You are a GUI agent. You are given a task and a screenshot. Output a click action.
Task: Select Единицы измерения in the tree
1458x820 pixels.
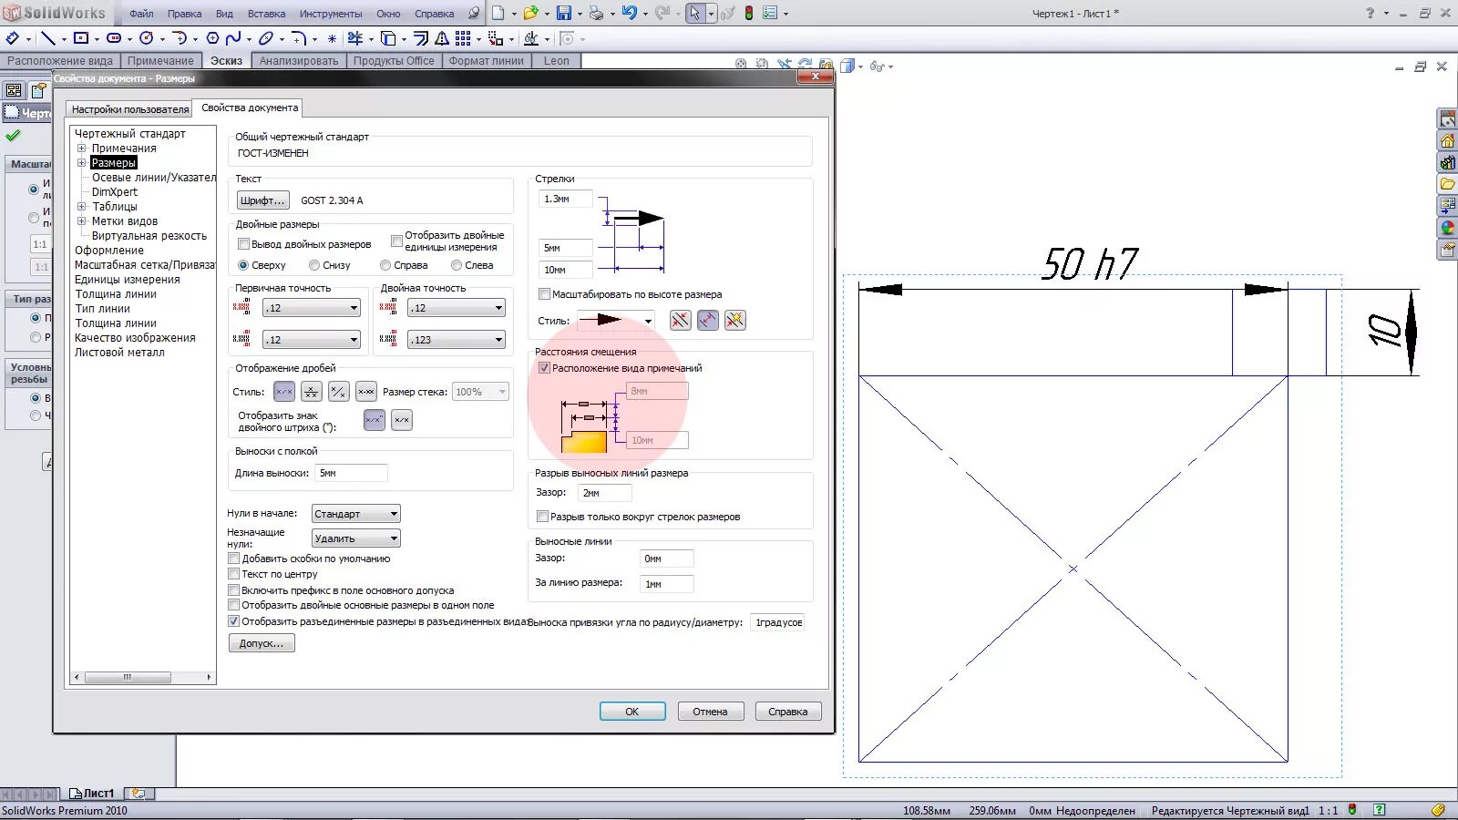pos(128,280)
